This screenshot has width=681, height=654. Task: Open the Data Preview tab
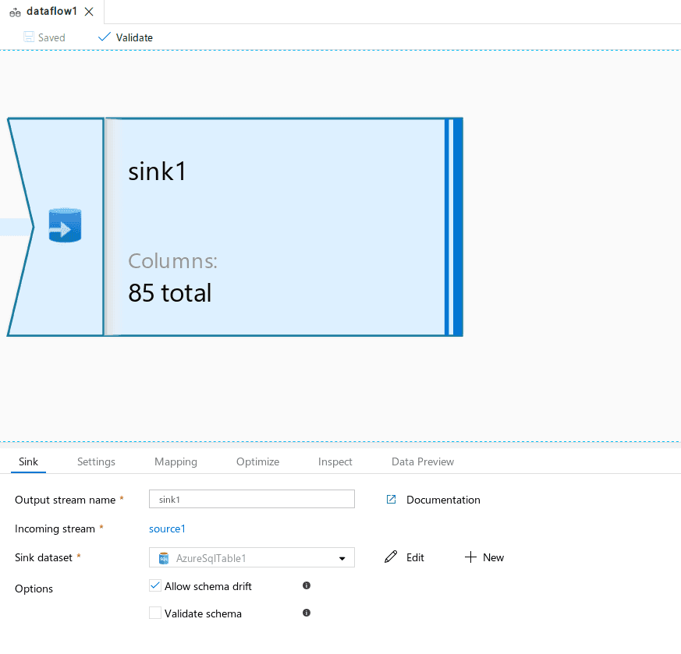pos(423,461)
